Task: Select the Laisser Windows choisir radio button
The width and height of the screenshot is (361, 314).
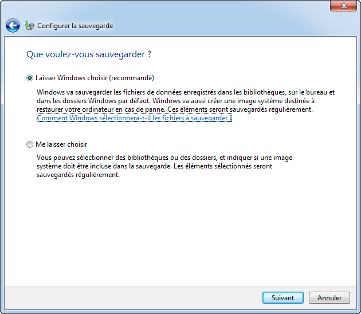Action: pos(30,78)
